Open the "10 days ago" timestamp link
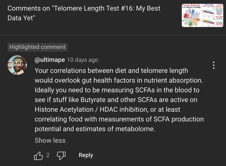 coord(83,60)
